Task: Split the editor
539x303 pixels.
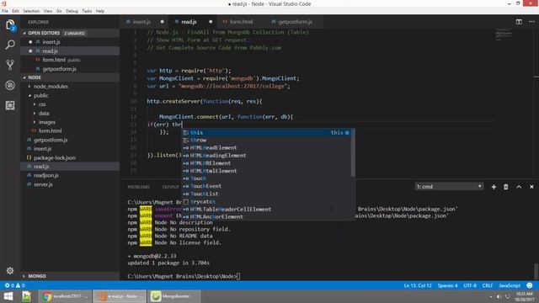Action: coord(519,22)
